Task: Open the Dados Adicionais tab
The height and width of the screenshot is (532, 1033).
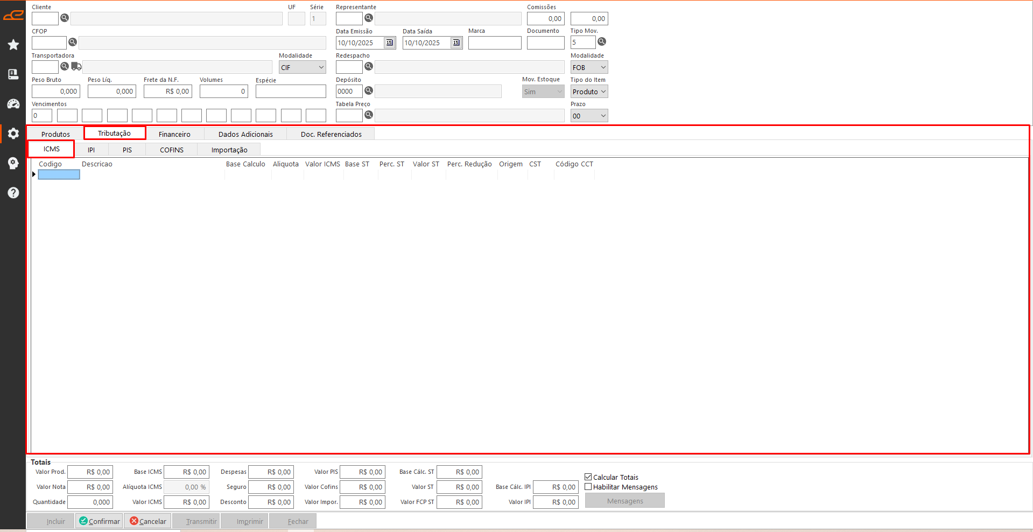Action: [x=245, y=134]
